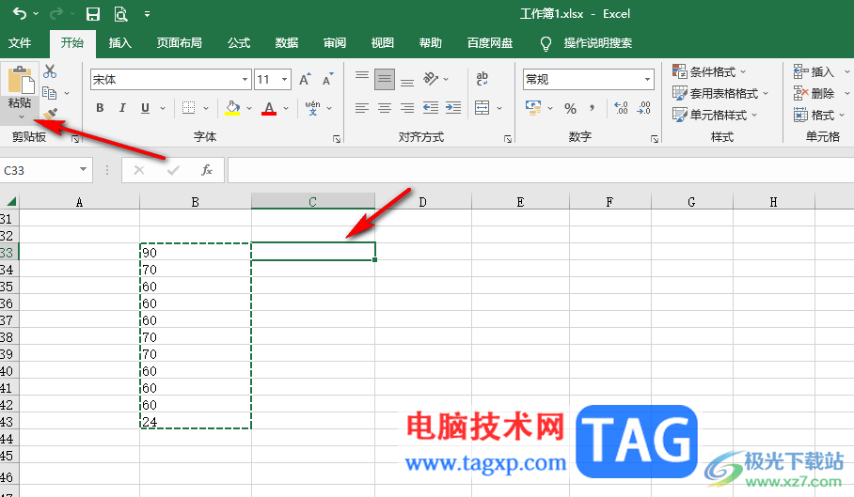This screenshot has height=497, width=854.
Task: Open the 宋体 font name dropdown
Action: point(245,80)
